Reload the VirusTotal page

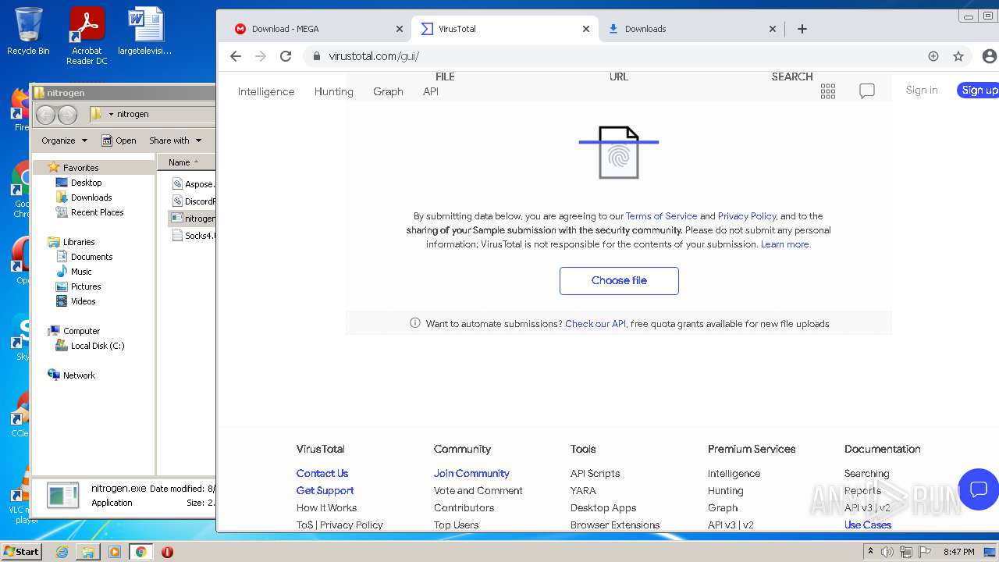click(x=286, y=56)
